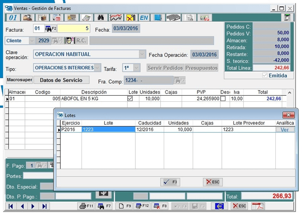Export to PDF using the red PDF icon
302x213 pixels.
[x=258, y=206]
